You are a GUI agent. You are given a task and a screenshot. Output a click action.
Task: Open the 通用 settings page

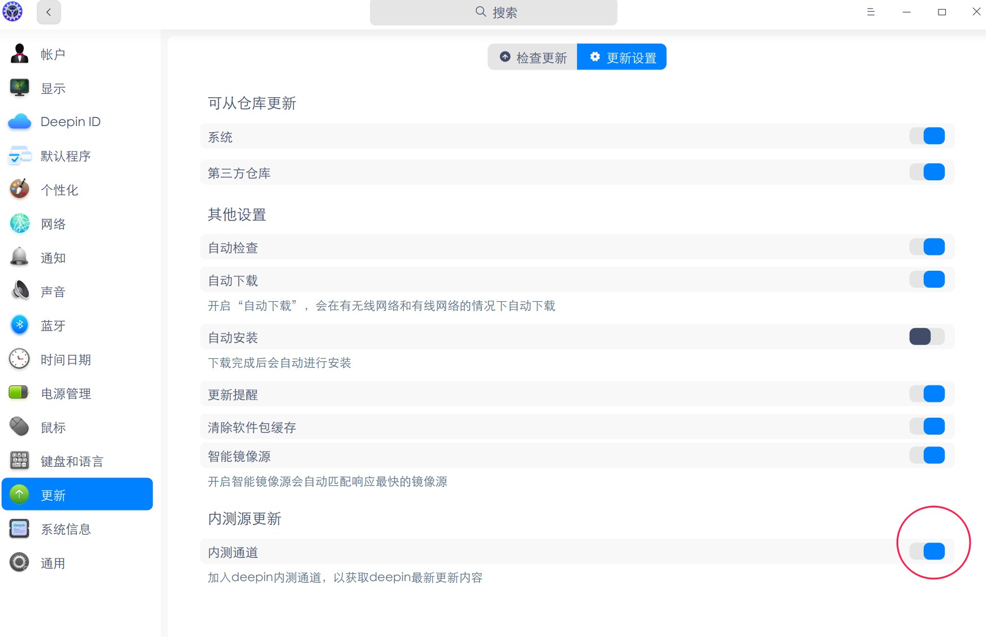coord(77,562)
